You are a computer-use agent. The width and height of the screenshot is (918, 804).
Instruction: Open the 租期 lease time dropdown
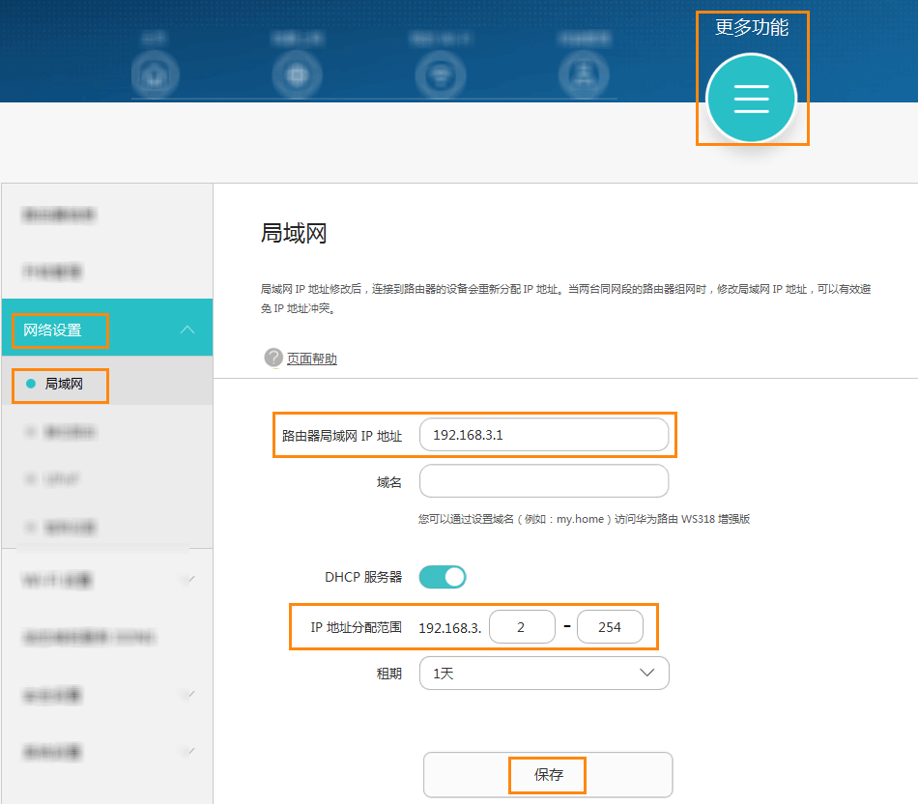(x=544, y=673)
